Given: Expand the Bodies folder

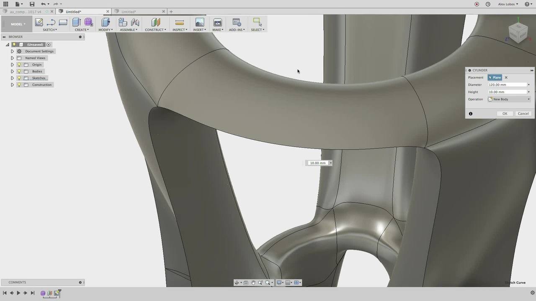Looking at the screenshot, I should tap(12, 71).
